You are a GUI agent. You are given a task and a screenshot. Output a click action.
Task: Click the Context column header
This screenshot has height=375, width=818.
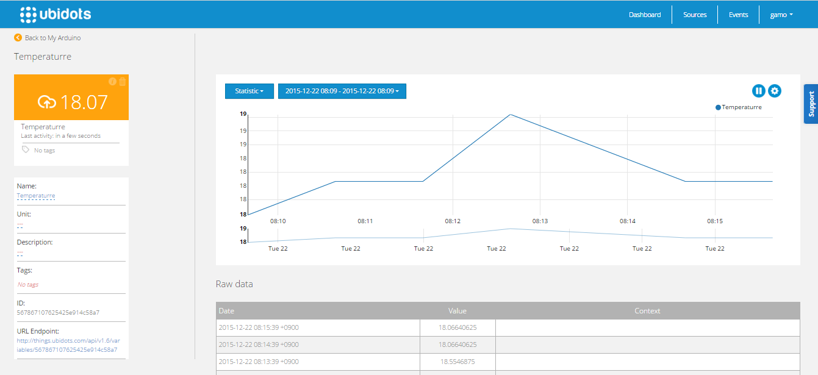coord(647,311)
